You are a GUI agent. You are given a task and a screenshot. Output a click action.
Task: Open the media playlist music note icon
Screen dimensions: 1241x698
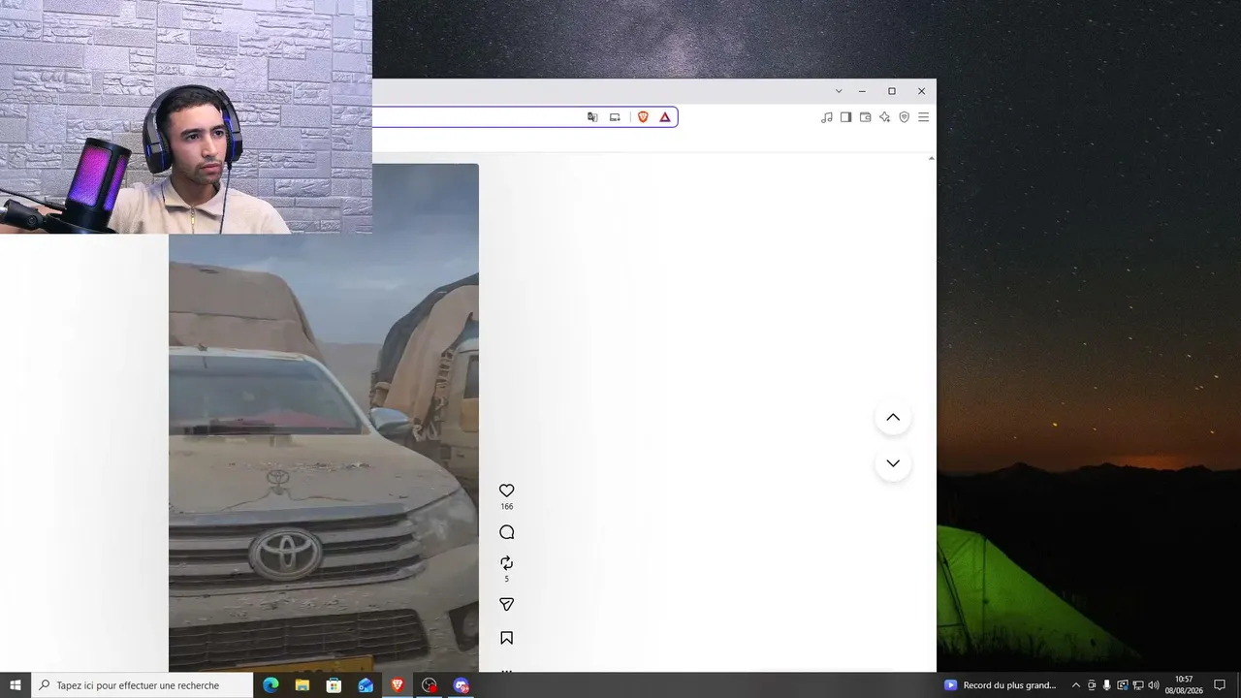(827, 117)
